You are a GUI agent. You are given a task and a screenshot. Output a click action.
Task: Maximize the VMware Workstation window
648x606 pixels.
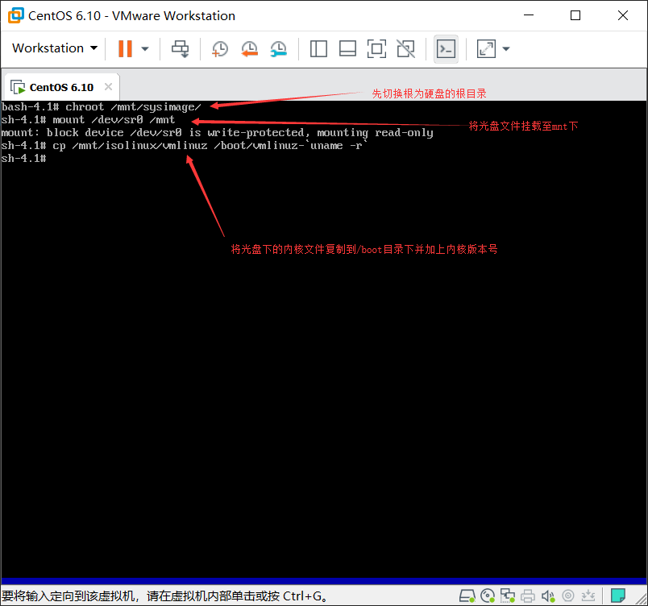click(x=575, y=15)
